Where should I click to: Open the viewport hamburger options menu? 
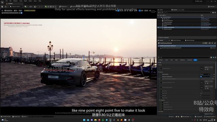click(x=2, y=11)
